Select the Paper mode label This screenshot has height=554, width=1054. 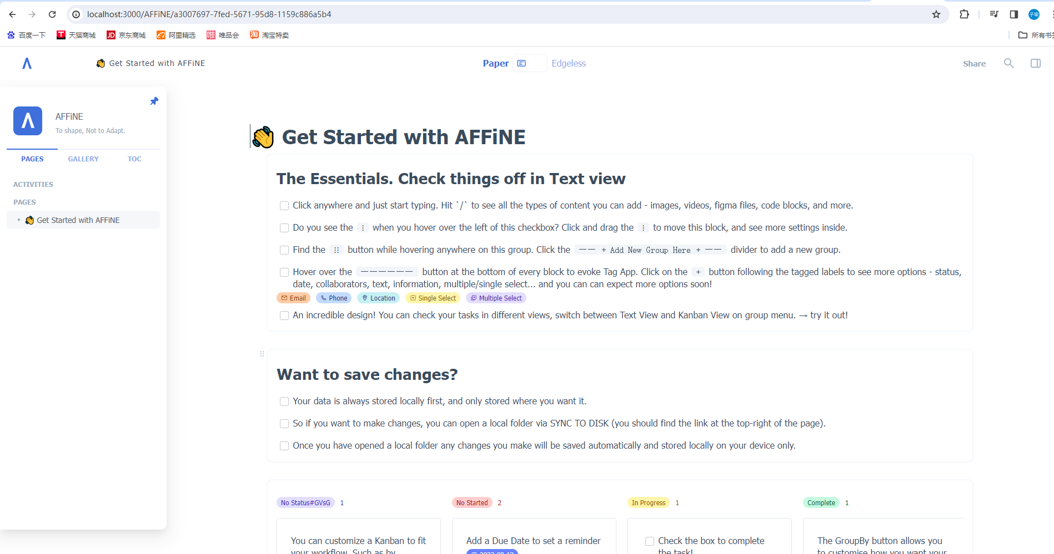(x=496, y=63)
